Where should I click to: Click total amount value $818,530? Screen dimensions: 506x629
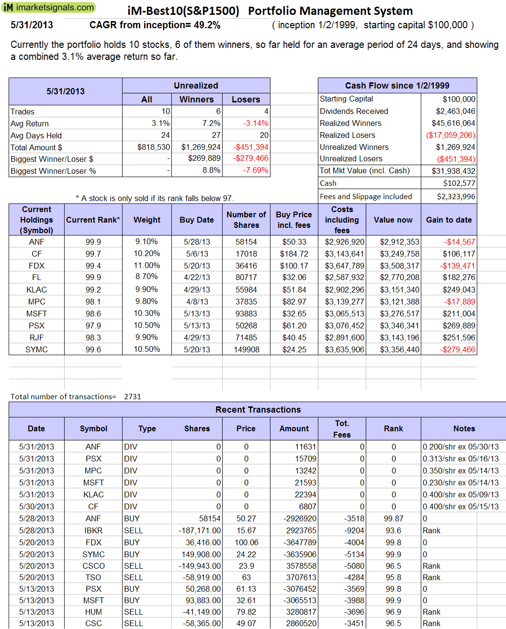(154, 147)
